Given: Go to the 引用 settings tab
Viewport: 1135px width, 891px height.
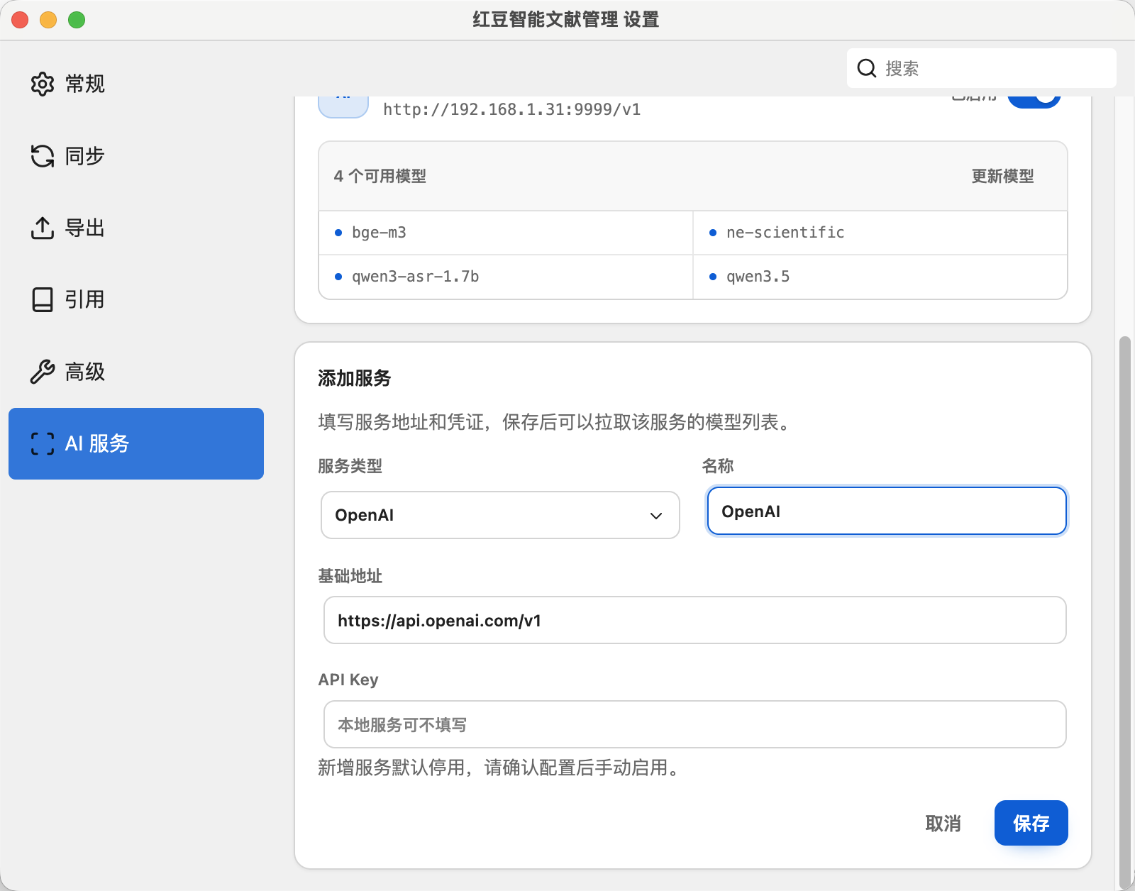Looking at the screenshot, I should (x=136, y=299).
